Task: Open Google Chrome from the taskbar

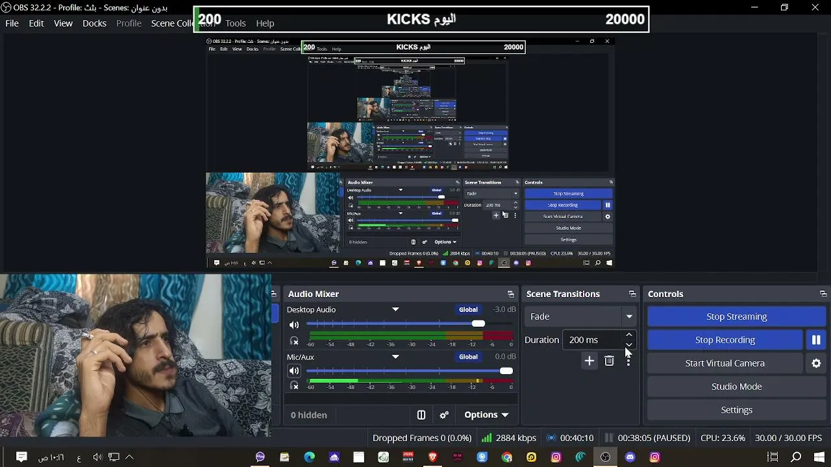Action: point(506,457)
